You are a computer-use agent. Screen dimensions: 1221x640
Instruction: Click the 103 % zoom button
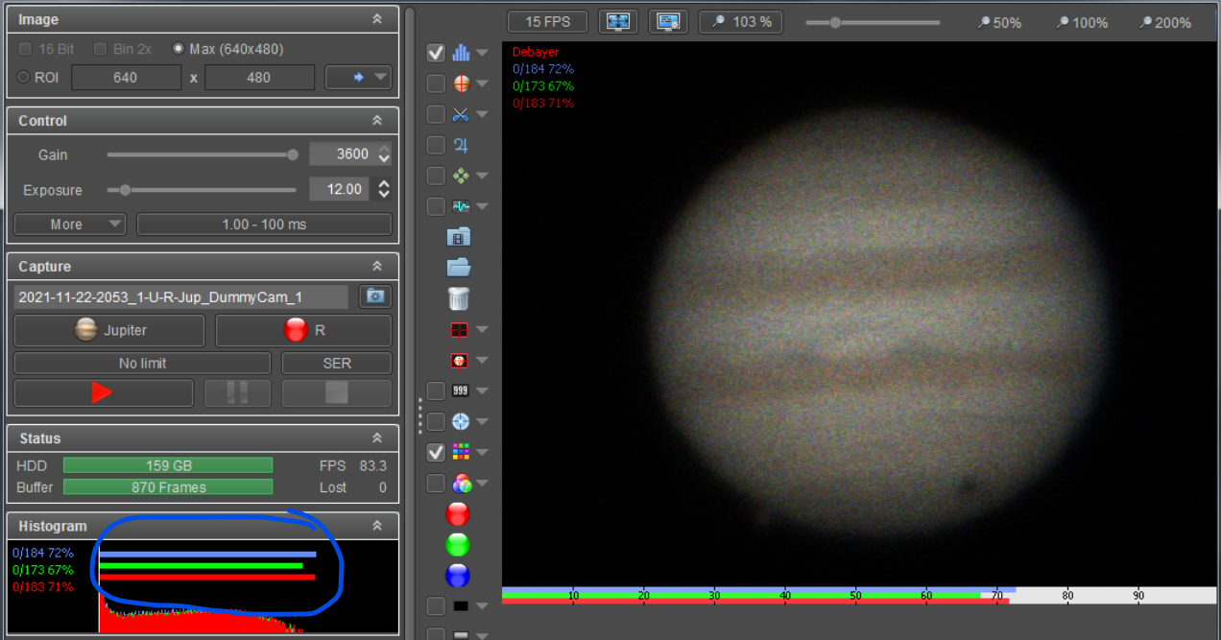click(740, 21)
